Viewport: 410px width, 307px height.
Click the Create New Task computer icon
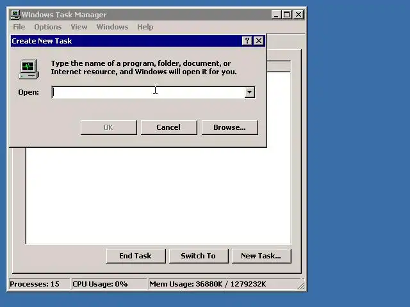29,69
